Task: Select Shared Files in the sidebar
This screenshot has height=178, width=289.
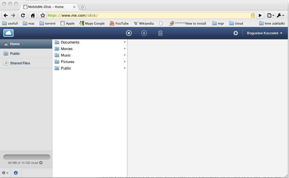Action: click(x=26, y=63)
